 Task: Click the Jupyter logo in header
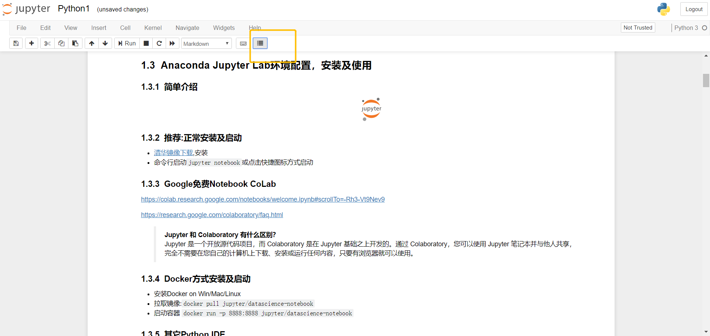26,9
